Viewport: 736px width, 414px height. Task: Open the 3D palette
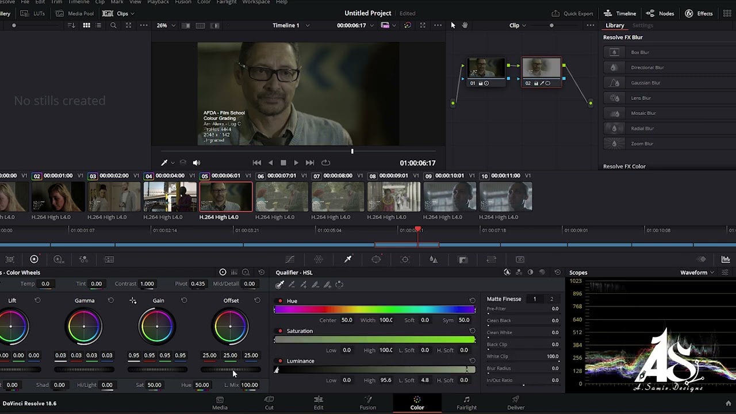(520, 259)
